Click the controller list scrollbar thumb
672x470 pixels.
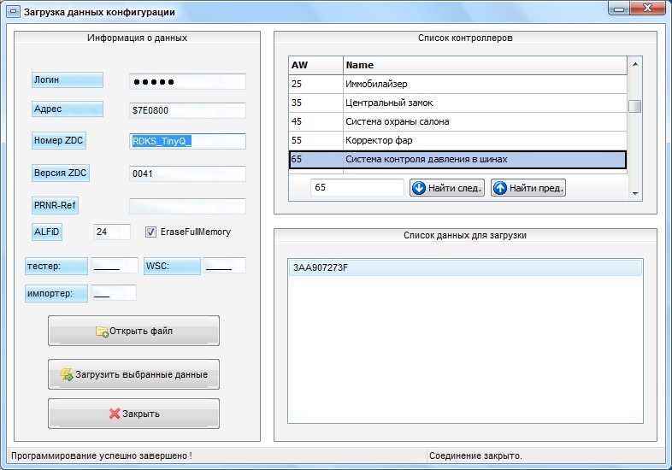[635, 106]
